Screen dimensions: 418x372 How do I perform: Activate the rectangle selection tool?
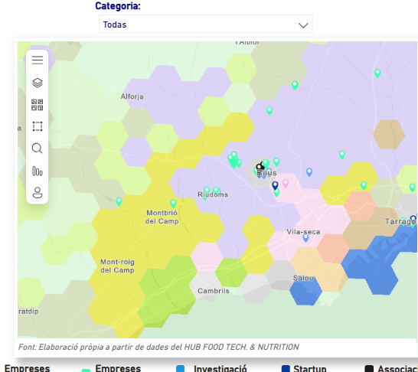tap(38, 126)
